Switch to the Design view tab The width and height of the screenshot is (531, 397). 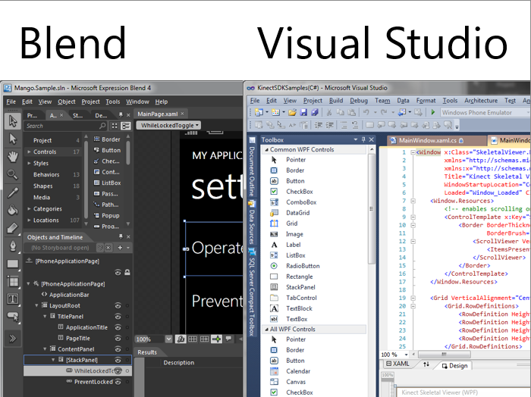pos(454,365)
